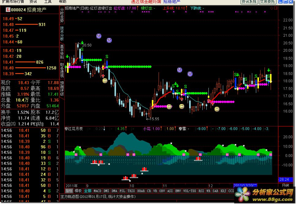Click the PE(动) 11.4 value
This screenshot has height=204, width=296.
point(54,124)
